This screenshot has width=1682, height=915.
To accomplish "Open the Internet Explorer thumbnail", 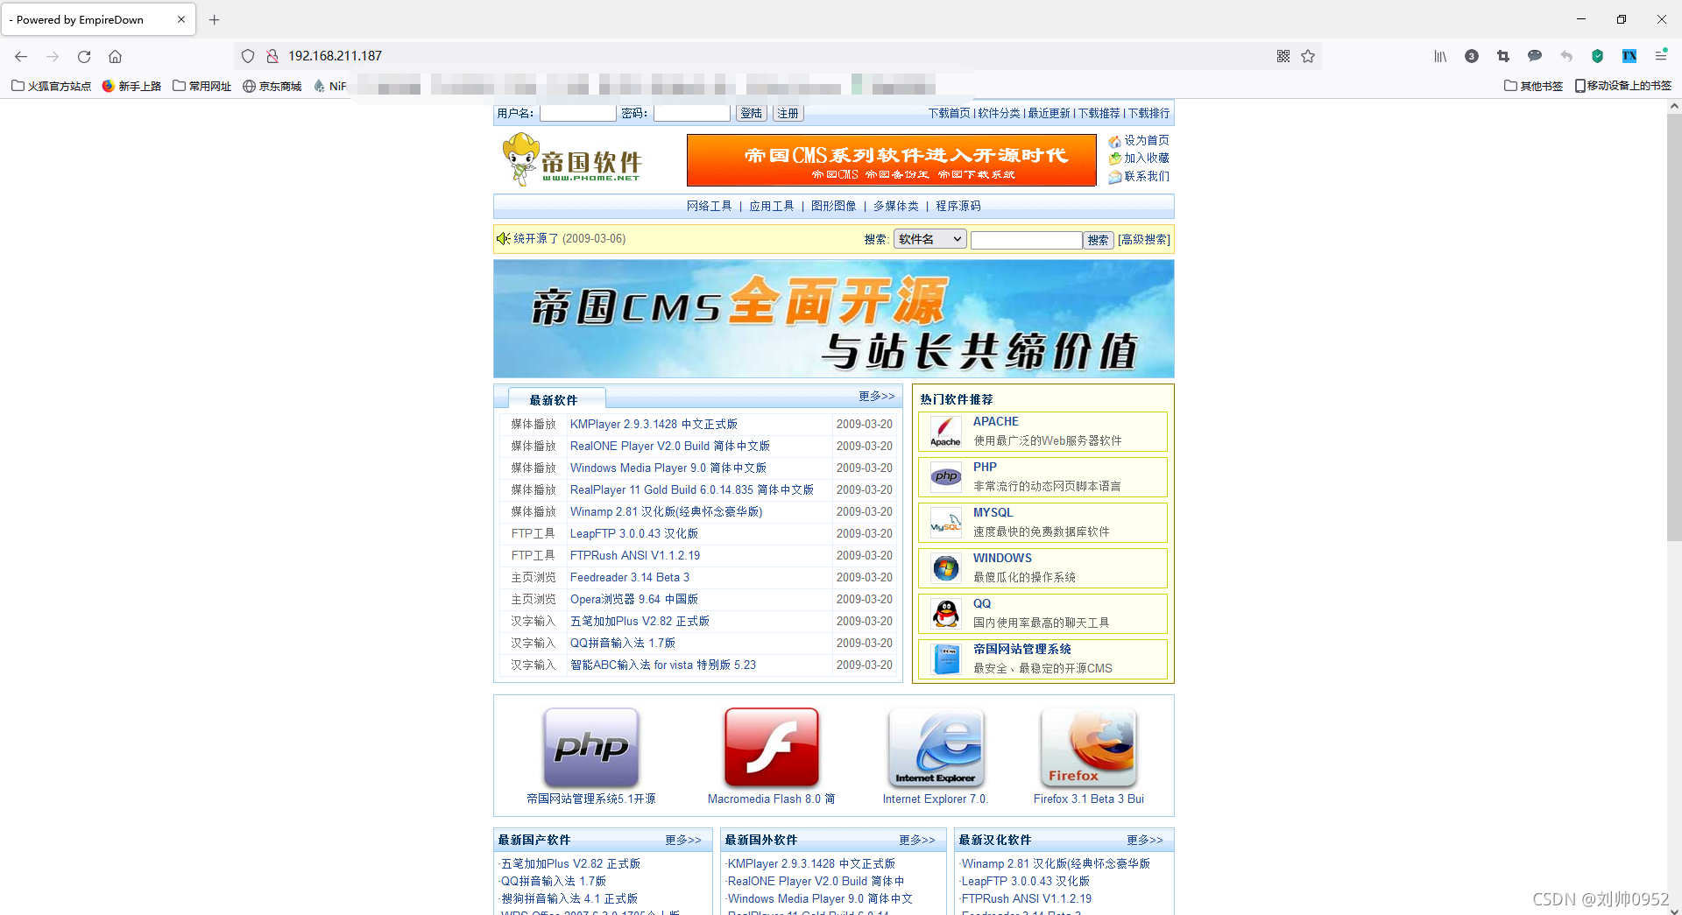I will (x=936, y=747).
